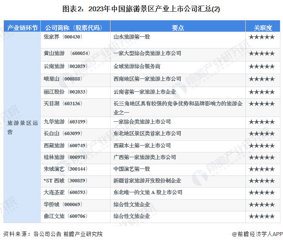283x243 pixels.
Task: Click the text 东北地区景区类首家上市公司
Action: point(147,133)
